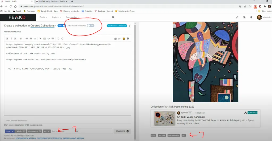This screenshot has height=141, width=272.
Task: Insert a table in the editor
Action: (53, 39)
